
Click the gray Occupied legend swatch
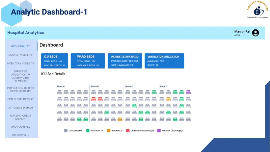pyautogui.click(x=66, y=130)
